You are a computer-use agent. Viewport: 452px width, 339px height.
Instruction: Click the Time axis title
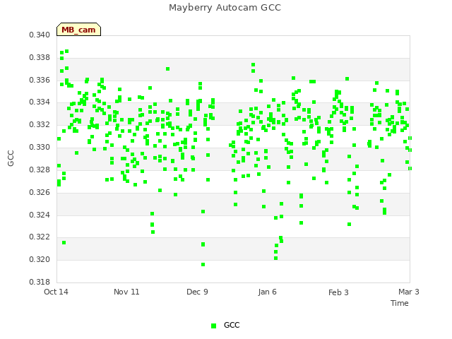coord(400,303)
